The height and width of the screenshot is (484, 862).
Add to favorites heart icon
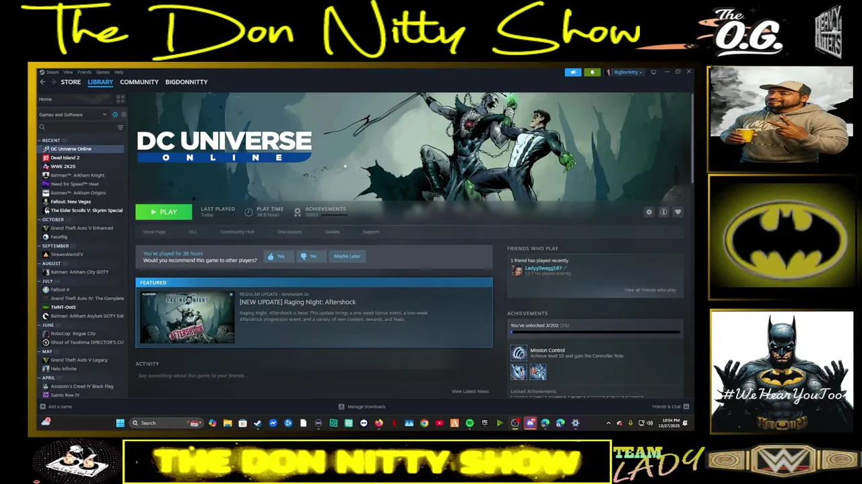[678, 212]
